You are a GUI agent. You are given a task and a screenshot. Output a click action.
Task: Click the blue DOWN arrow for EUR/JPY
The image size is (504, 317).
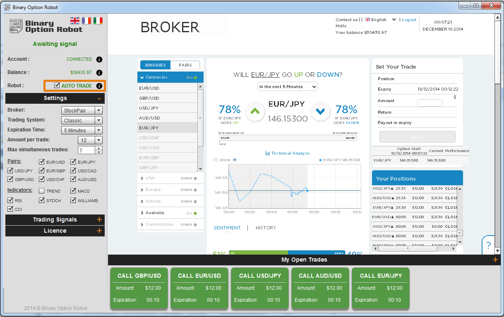click(x=320, y=111)
